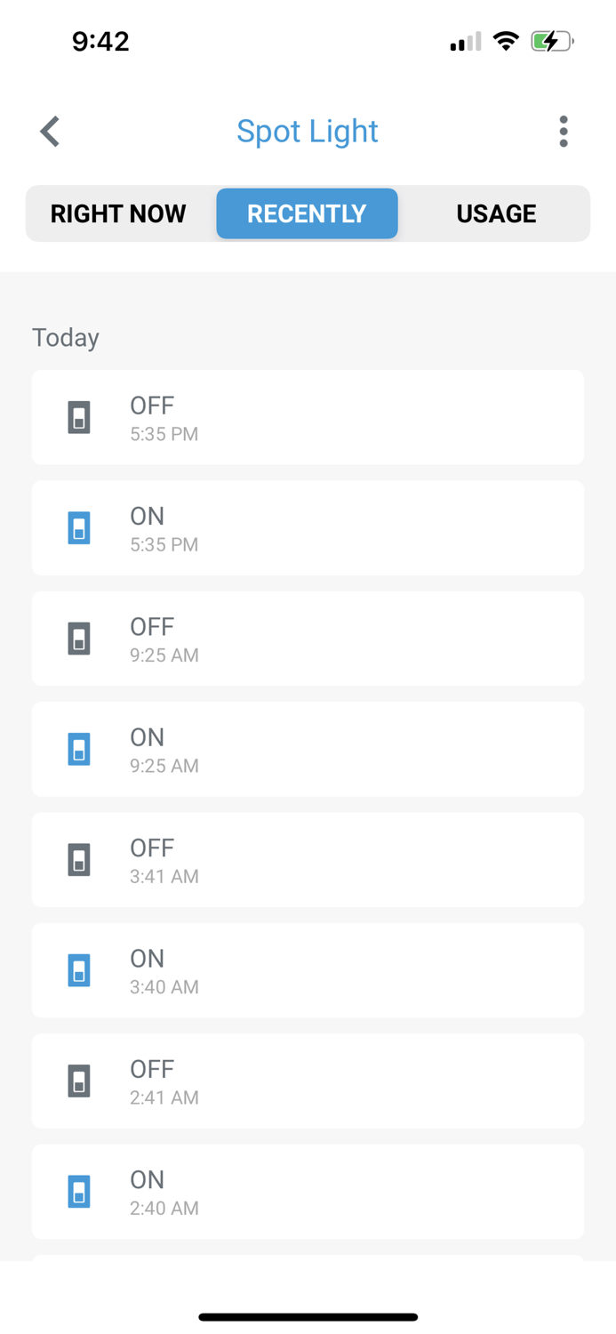Tap the gray device icon beside 9:25 AM OFF
616x1334 pixels.
pyautogui.click(x=79, y=639)
